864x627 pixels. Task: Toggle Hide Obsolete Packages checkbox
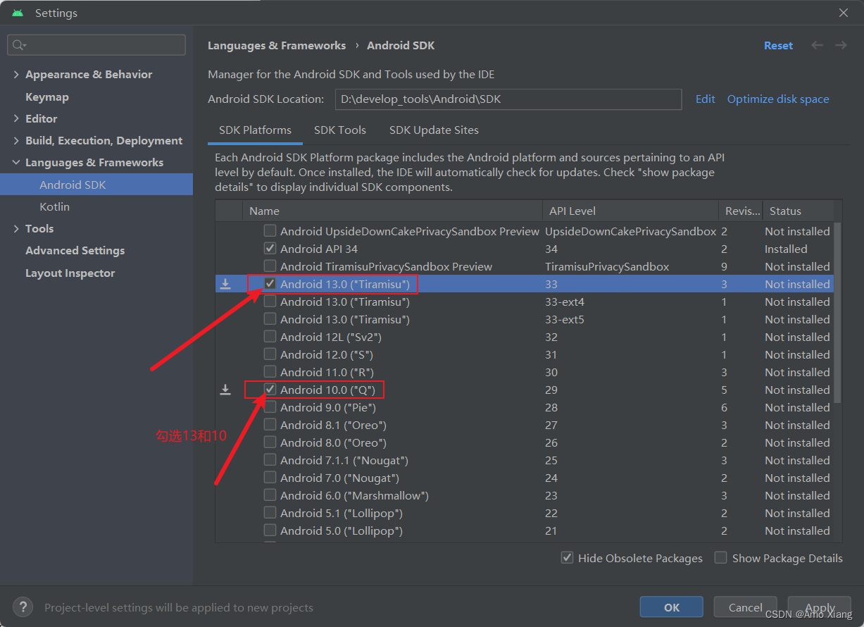tap(567, 558)
